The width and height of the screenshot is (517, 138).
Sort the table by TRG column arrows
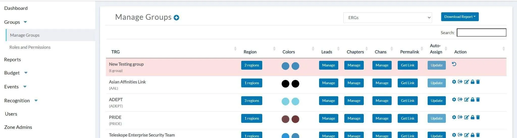(235, 49)
